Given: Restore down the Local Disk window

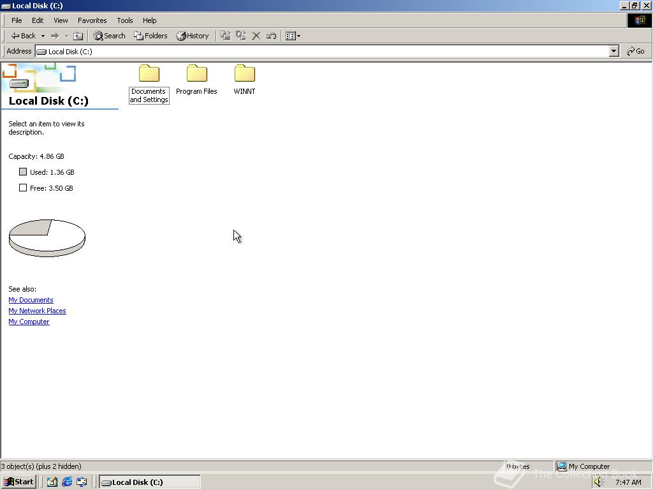Looking at the screenshot, I should 635,5.
